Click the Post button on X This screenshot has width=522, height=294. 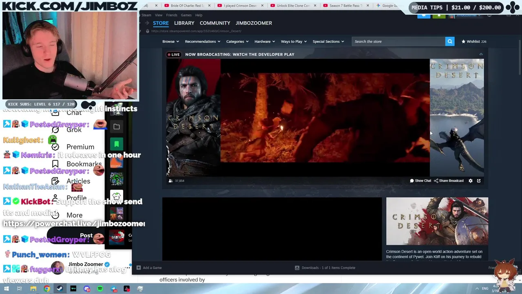click(x=86, y=236)
